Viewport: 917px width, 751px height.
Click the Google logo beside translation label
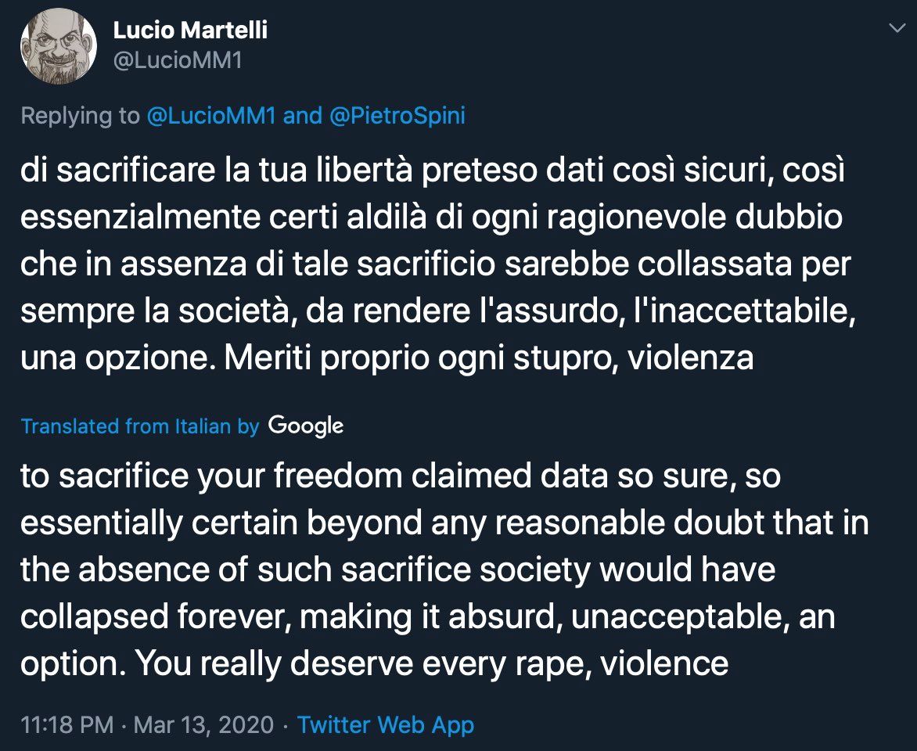[x=306, y=426]
